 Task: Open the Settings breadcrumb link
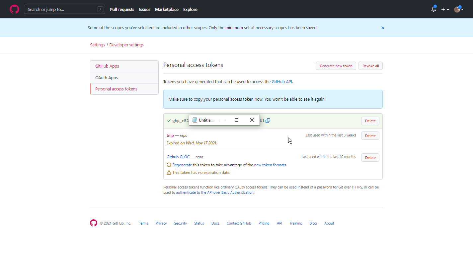click(x=97, y=45)
